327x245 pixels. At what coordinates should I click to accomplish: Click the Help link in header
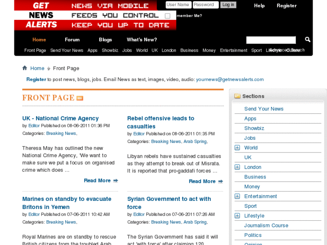(259, 6)
